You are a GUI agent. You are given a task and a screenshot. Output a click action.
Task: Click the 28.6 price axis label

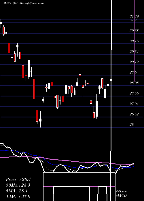tap(133, 72)
